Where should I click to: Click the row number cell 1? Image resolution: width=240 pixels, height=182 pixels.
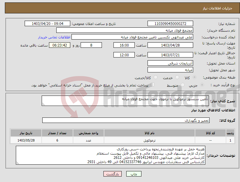coord(230,140)
